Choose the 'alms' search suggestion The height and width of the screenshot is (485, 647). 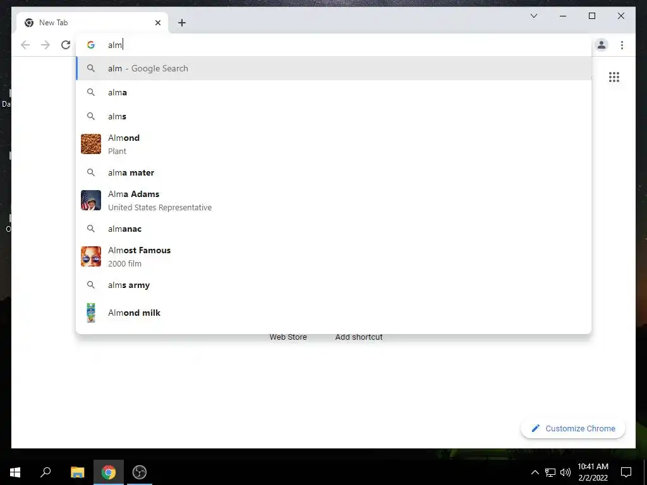[x=334, y=116]
